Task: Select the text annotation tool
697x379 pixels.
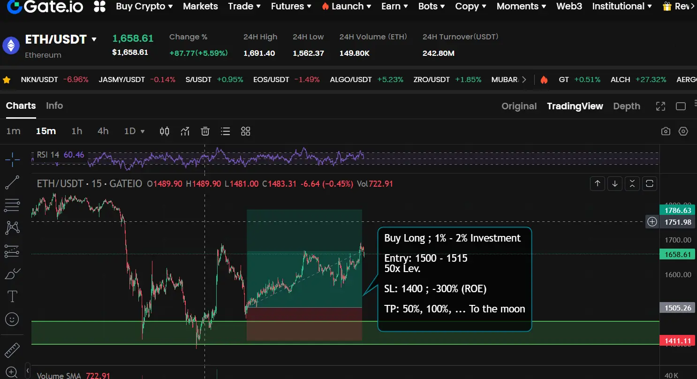Action: tap(12, 296)
